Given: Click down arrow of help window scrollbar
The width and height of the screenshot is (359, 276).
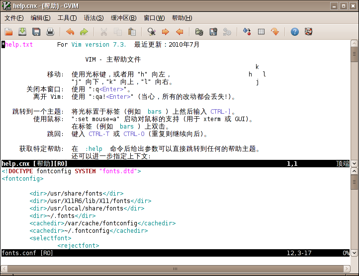Looking at the screenshot, I should (354, 163).
